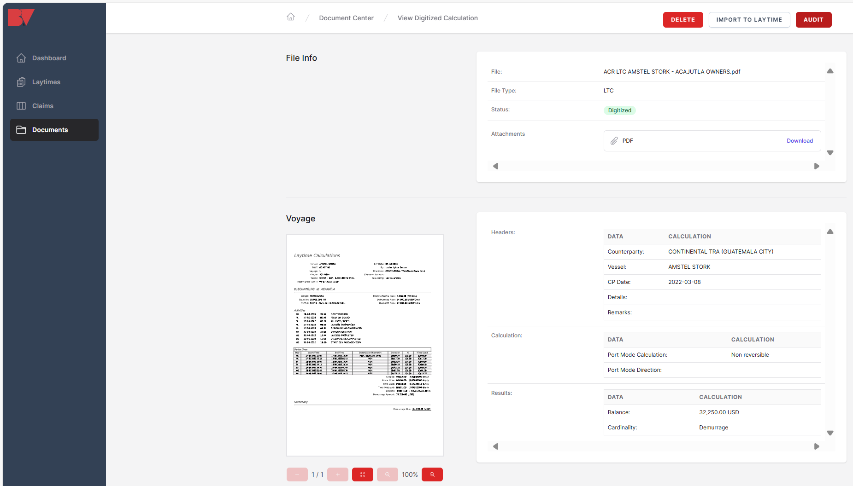Click the red zoom-in magnifier icon
853x486 pixels.
click(432, 474)
